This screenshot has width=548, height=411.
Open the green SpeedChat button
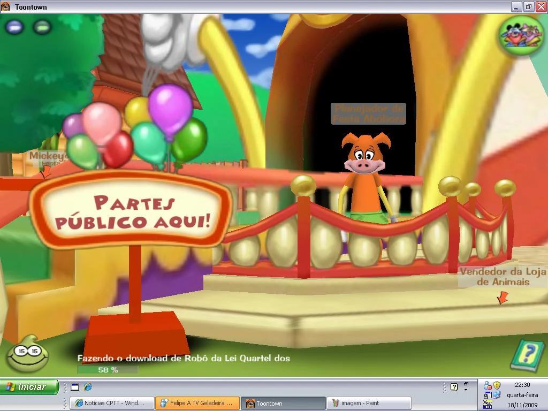42,27
